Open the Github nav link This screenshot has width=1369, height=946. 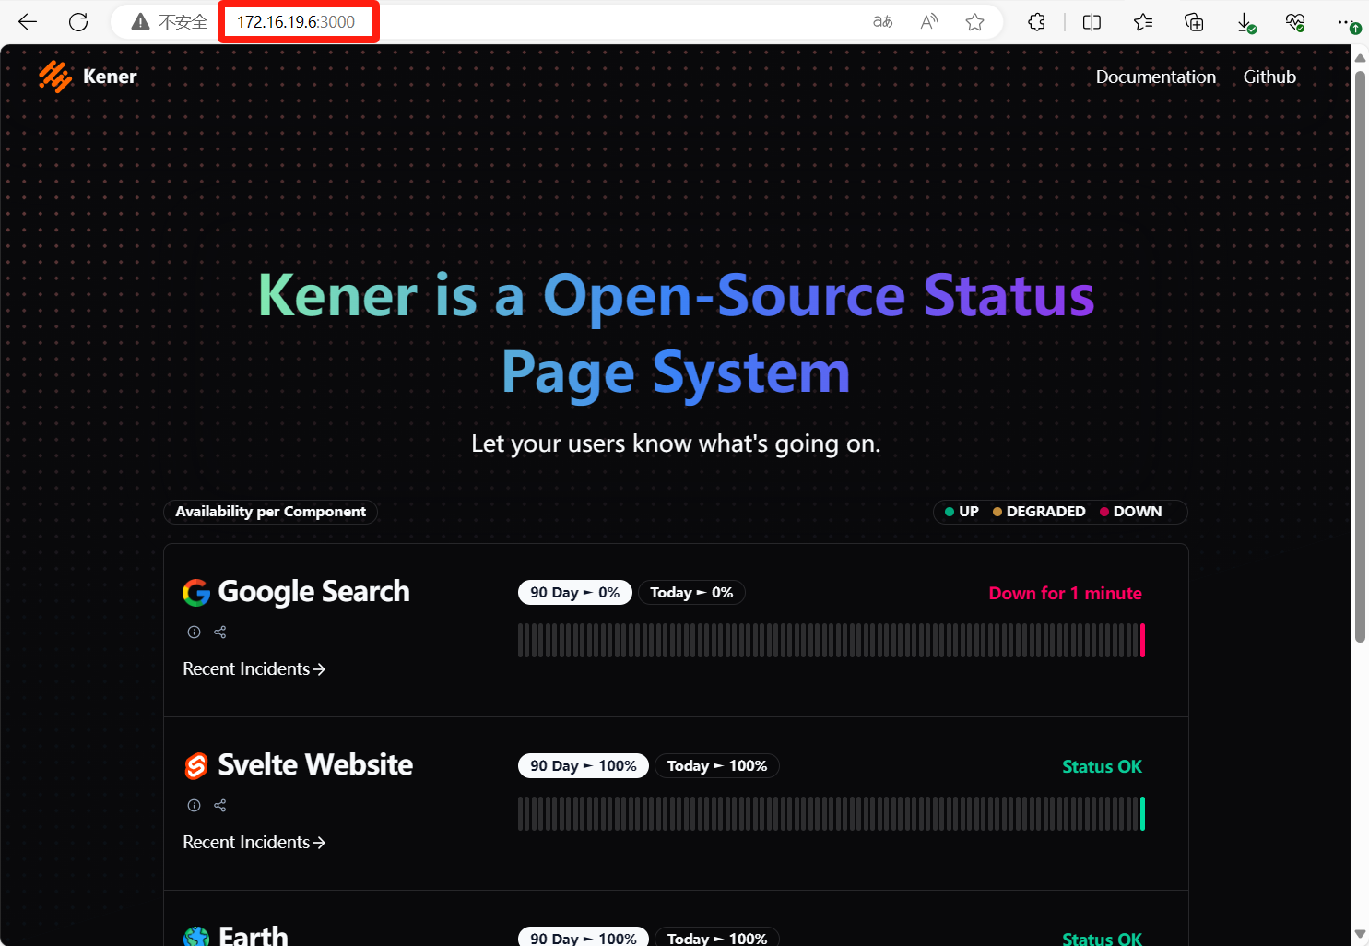point(1269,77)
